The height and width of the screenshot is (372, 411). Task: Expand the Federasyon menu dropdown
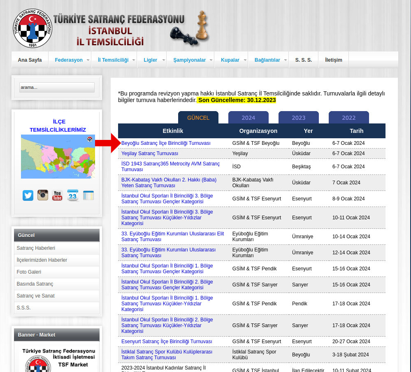pyautogui.click(x=70, y=60)
